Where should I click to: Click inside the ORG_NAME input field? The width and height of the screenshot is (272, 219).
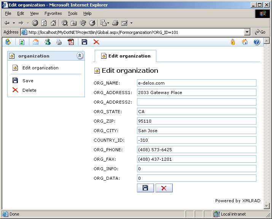pyautogui.click(x=196, y=83)
